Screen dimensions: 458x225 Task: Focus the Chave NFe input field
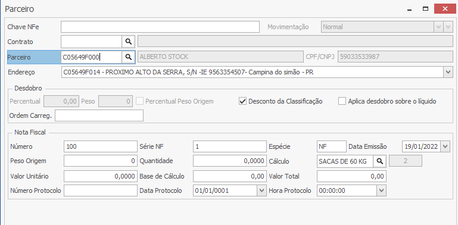click(x=160, y=27)
